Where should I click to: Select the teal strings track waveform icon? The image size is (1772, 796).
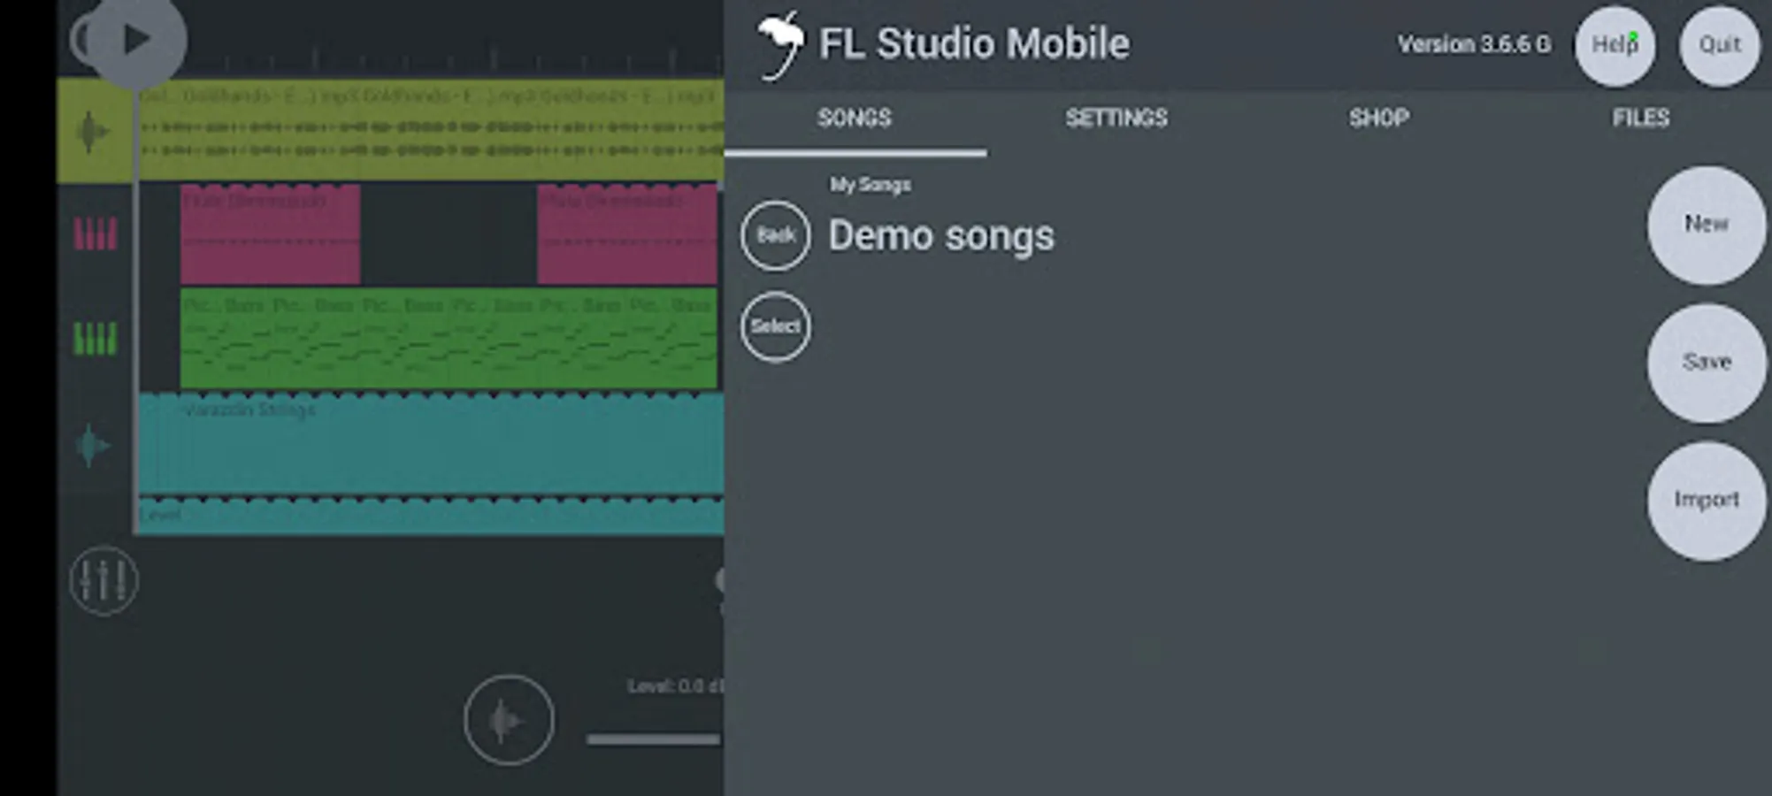point(92,445)
